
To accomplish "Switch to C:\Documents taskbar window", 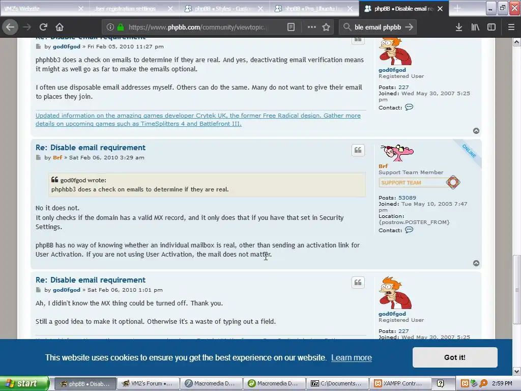I will pyautogui.click(x=337, y=383).
